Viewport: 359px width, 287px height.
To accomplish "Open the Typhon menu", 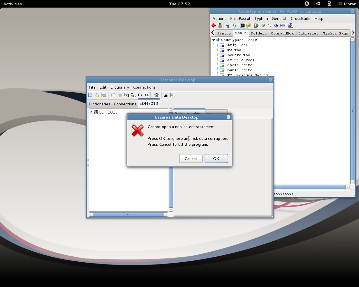I will click(261, 18).
